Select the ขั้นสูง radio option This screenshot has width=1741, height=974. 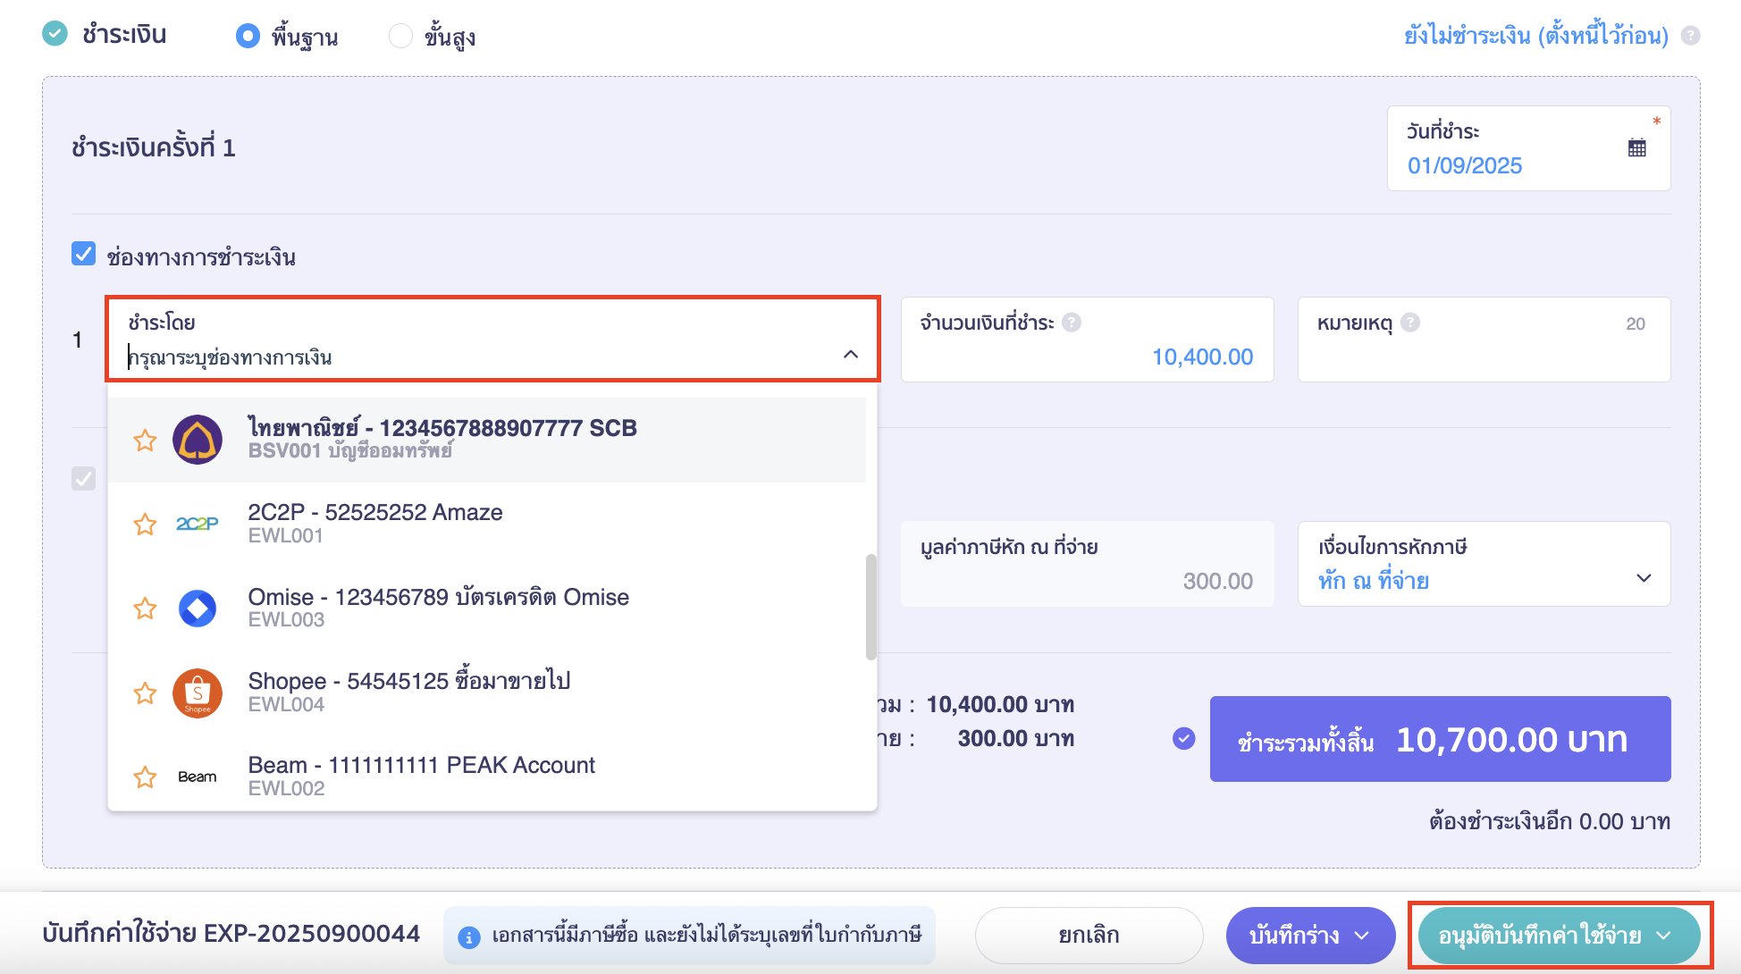[x=401, y=36]
